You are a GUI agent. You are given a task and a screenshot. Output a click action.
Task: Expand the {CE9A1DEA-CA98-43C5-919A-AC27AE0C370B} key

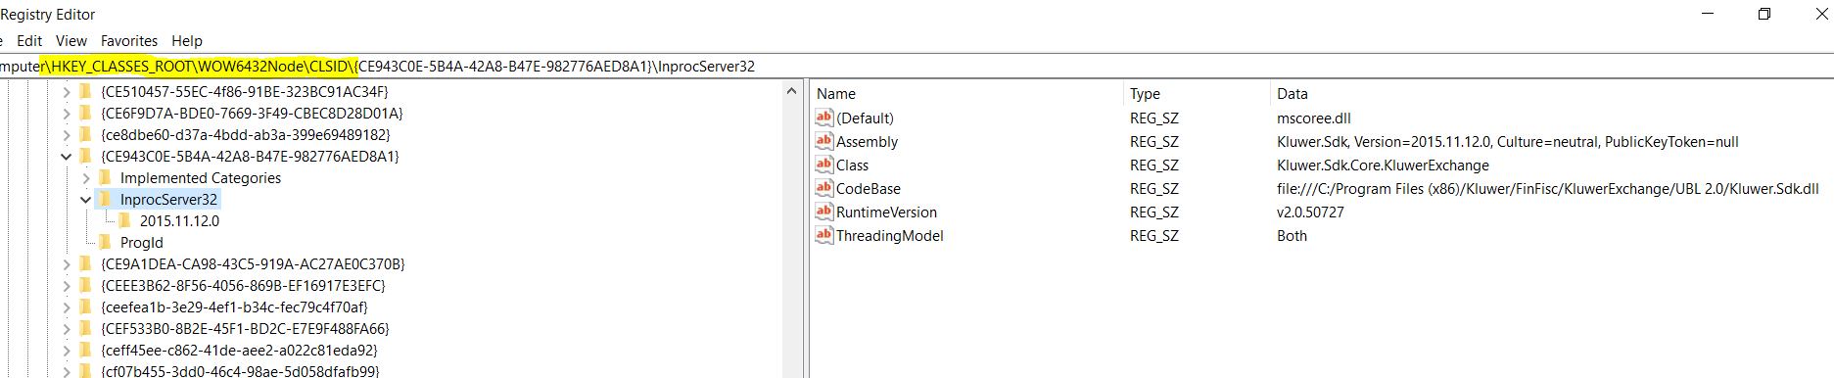tap(66, 264)
